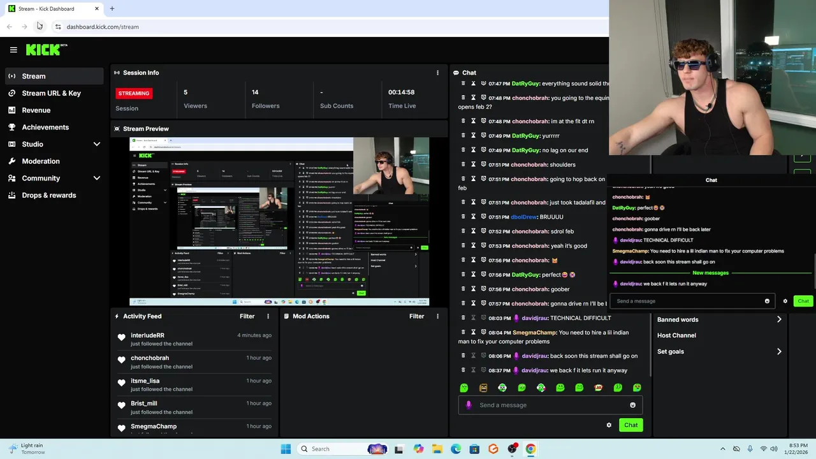Expand the Set goals option
The image size is (816, 459).
click(x=719, y=351)
